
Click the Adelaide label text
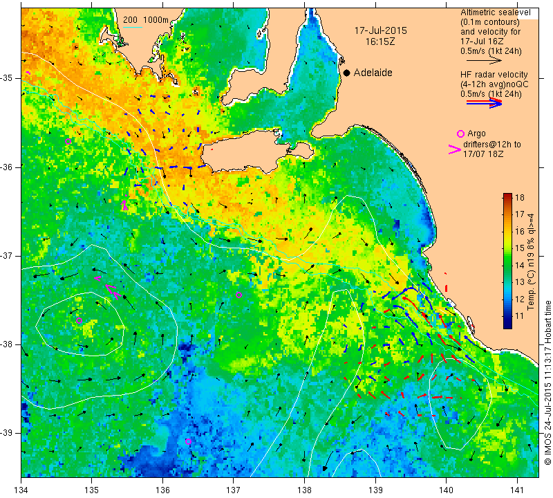click(373, 73)
